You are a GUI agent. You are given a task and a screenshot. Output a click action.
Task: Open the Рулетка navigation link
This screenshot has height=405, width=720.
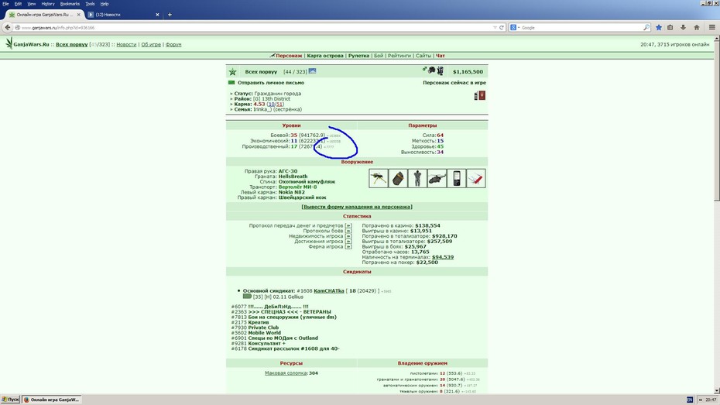(x=358, y=56)
